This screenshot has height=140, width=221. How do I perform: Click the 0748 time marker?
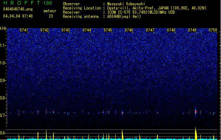click(171, 30)
